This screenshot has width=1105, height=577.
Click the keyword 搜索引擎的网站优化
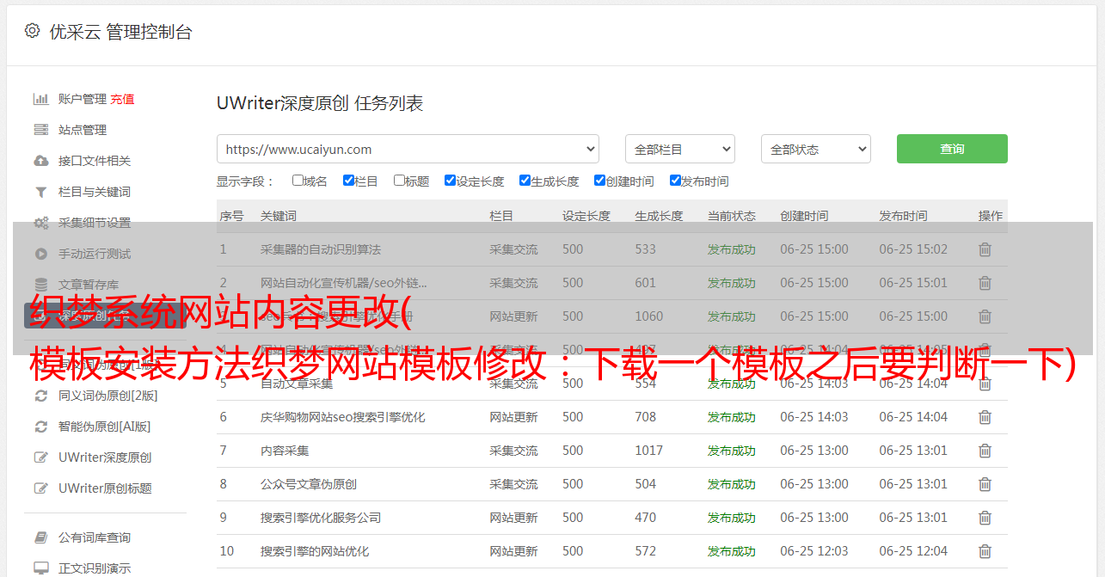pos(315,551)
